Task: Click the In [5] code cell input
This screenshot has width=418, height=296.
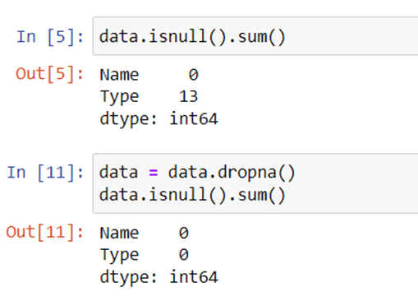Action: click(x=255, y=36)
